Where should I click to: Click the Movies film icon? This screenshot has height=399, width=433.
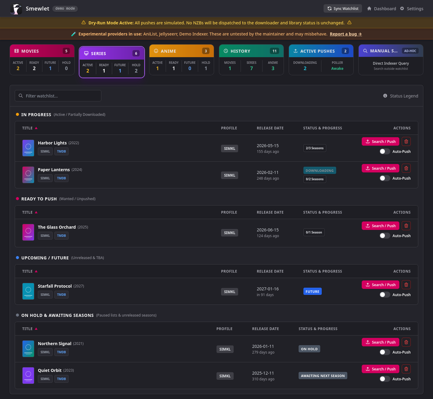[x=17, y=51]
